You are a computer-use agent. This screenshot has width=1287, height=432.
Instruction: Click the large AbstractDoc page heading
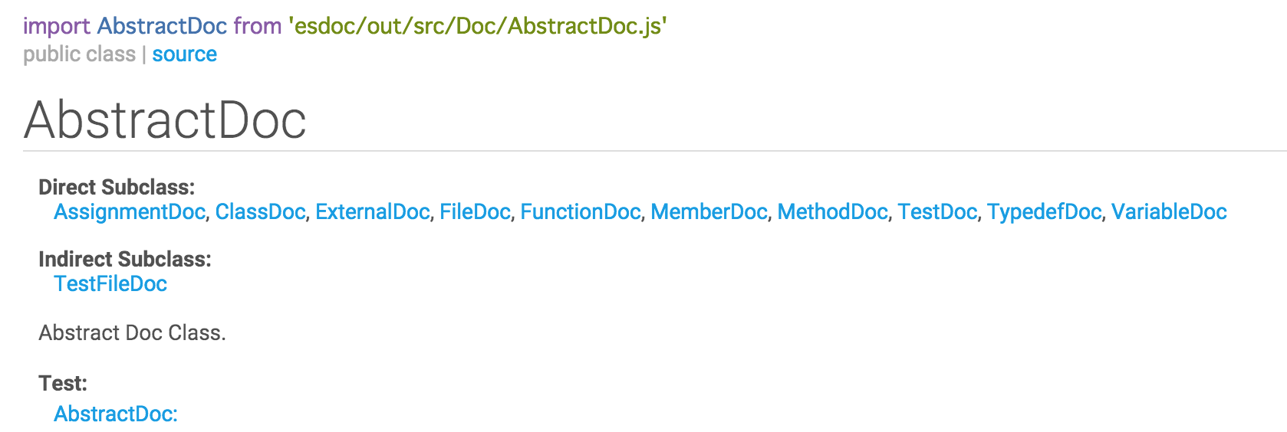click(x=165, y=120)
